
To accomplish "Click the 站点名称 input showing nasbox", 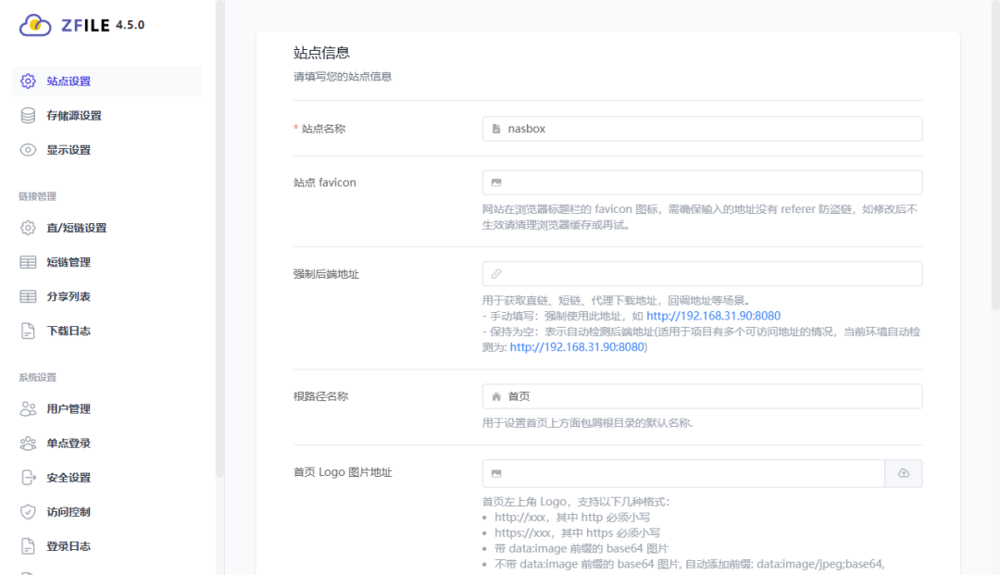I will point(701,129).
